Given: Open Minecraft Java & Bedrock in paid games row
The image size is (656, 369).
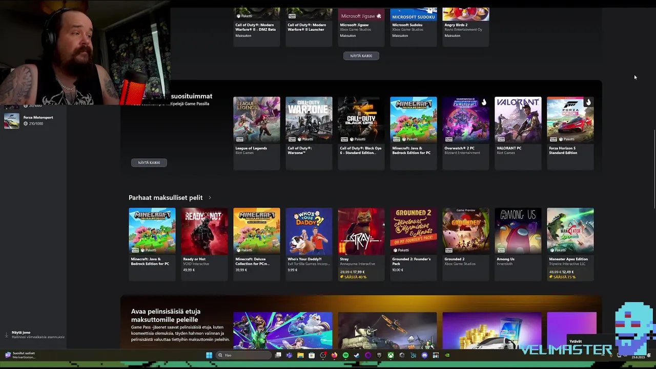Looking at the screenshot, I should click(x=152, y=244).
